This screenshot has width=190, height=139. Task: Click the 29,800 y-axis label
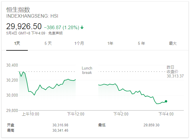[x=12, y=110]
